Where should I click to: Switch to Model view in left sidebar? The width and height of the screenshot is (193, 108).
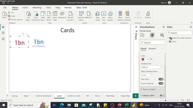click(x=3, y=39)
